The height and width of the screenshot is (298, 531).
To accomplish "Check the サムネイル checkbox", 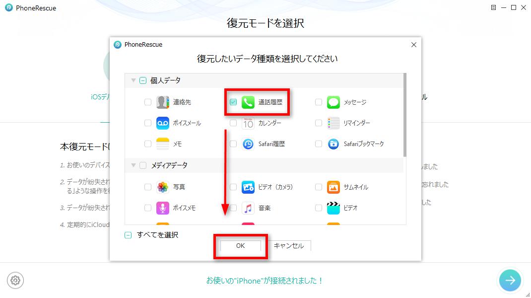I will pyautogui.click(x=318, y=187).
